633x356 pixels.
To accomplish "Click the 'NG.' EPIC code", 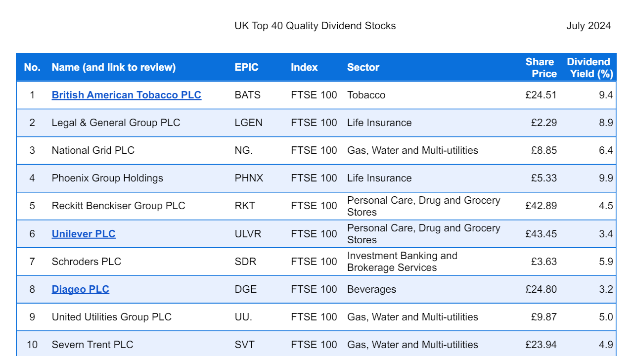I will point(244,150).
